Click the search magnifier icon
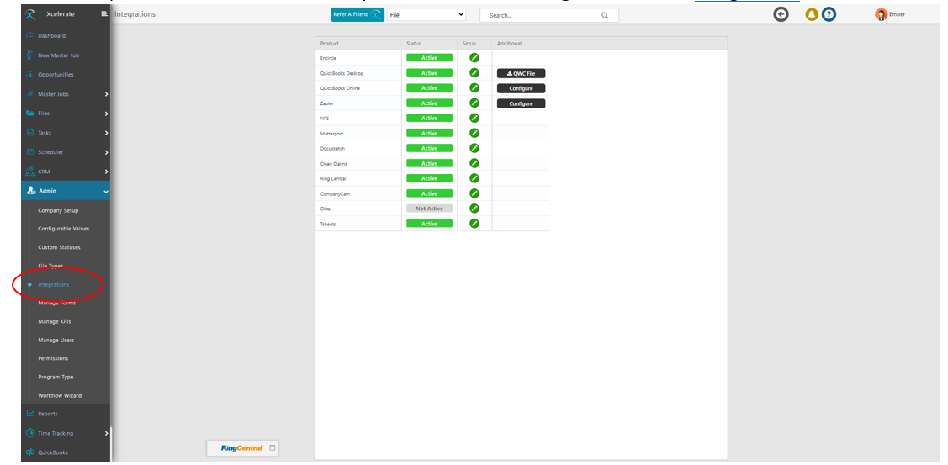This screenshot has width=948, height=465. click(605, 16)
